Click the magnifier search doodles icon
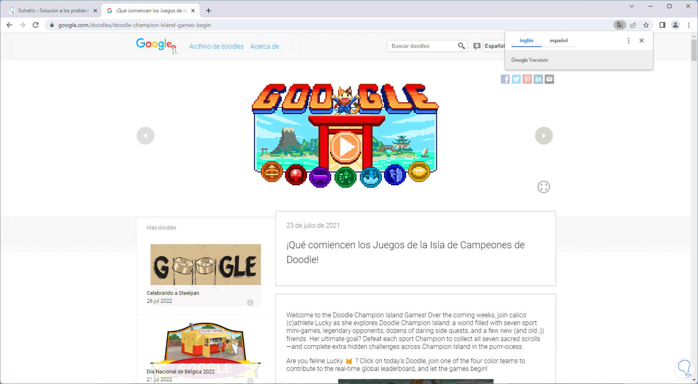698x384 pixels. [461, 46]
